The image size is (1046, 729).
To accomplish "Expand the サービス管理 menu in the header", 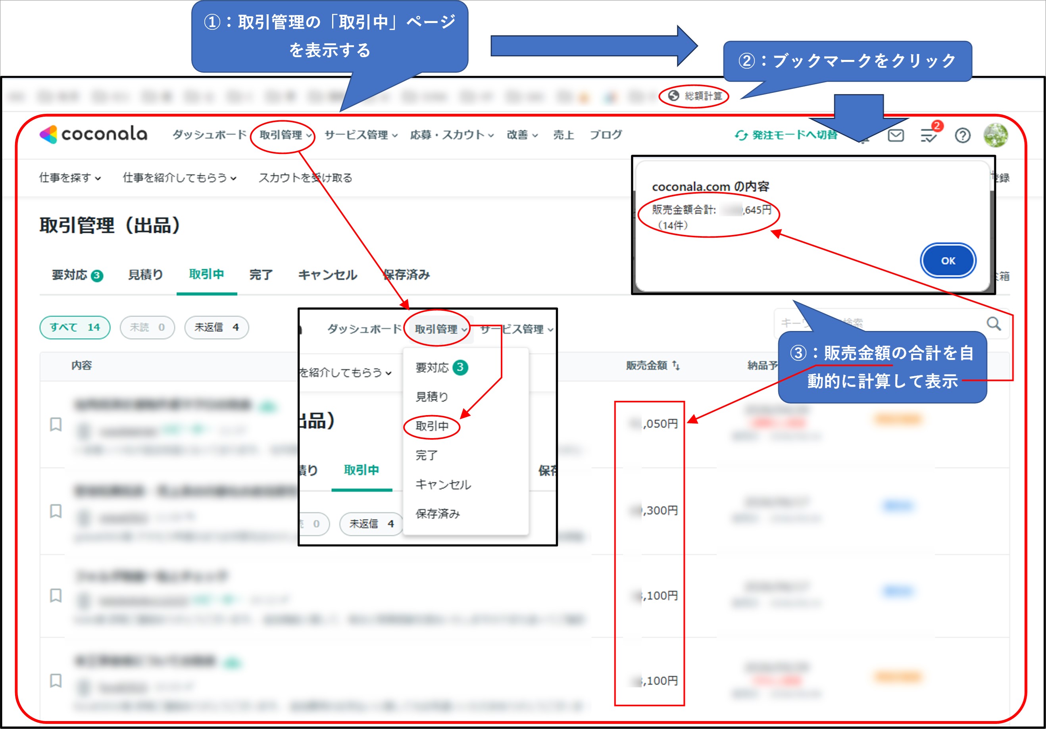I will pos(361,135).
